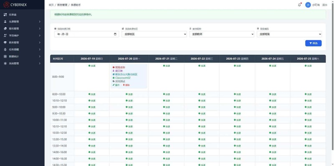Add 排课 for 2026-07-21 at 10:30~12:30

(x=166, y=133)
